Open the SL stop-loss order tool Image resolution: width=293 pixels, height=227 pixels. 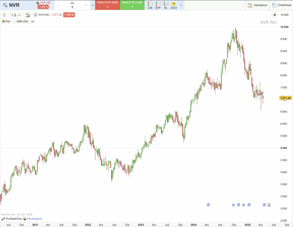[x=166, y=5]
